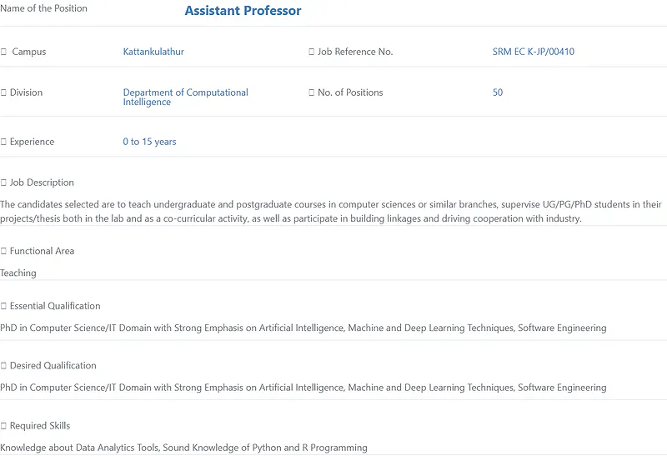The height and width of the screenshot is (456, 667).
Task: Click the small icon beside Functional Area
Action: pyautogui.click(x=3, y=251)
